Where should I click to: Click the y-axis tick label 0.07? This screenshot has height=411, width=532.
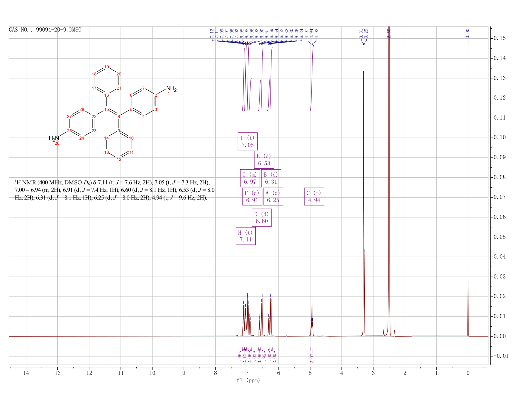[x=499, y=197]
